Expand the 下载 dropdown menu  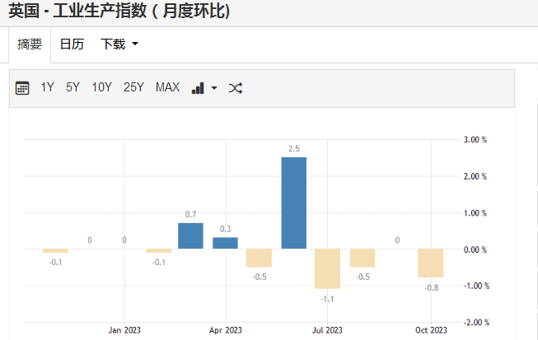[119, 44]
